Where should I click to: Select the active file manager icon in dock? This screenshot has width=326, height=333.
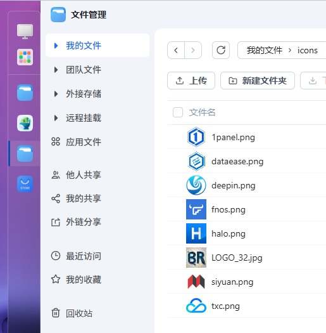pyautogui.click(x=25, y=153)
